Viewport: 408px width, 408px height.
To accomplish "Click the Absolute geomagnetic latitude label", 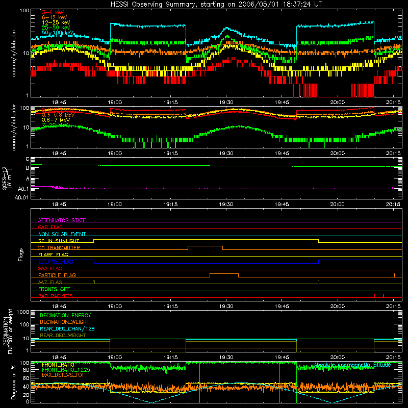I will (x=352, y=365).
